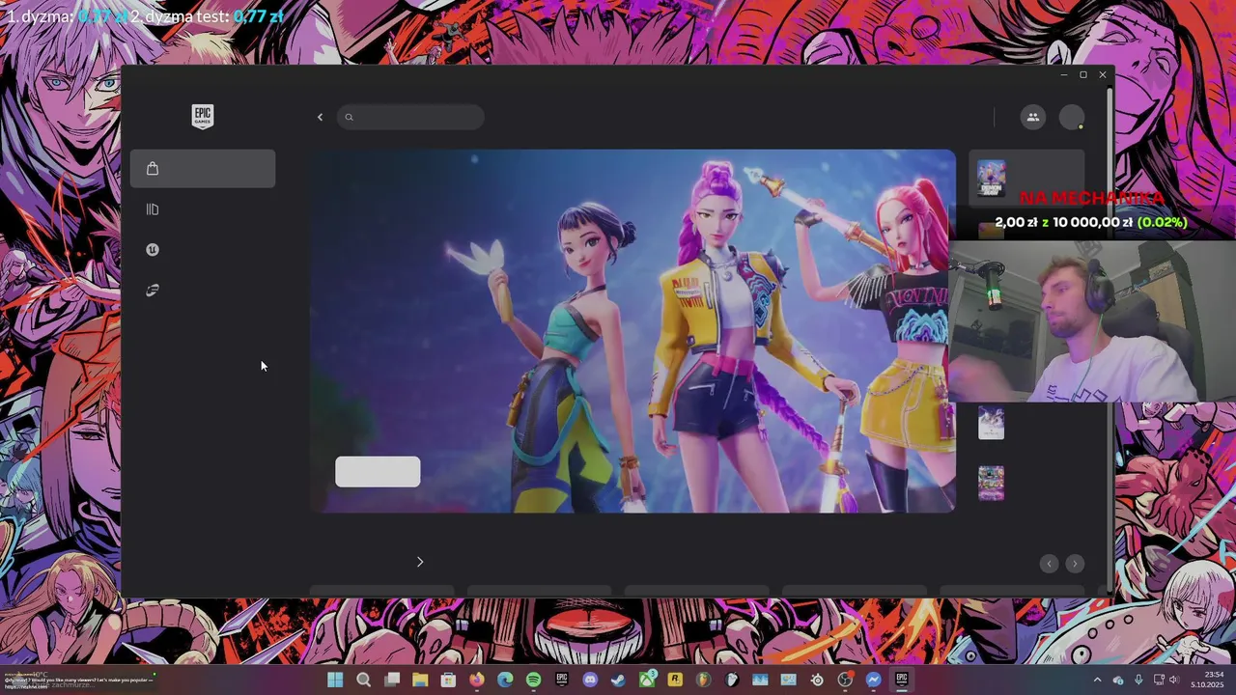
Task: Go back using the launcher back arrow
Action: click(x=320, y=118)
